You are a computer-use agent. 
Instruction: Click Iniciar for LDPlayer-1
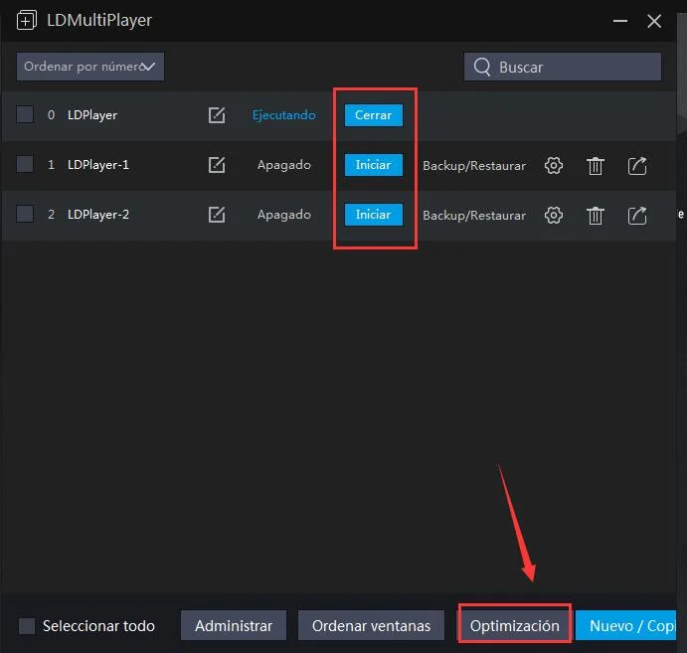(x=373, y=165)
